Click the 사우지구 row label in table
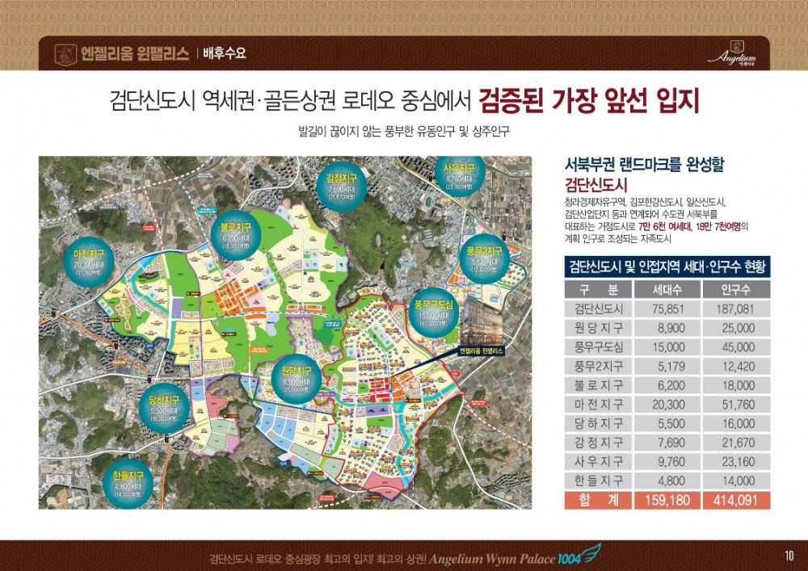Image resolution: width=808 pixels, height=571 pixels. 598,461
